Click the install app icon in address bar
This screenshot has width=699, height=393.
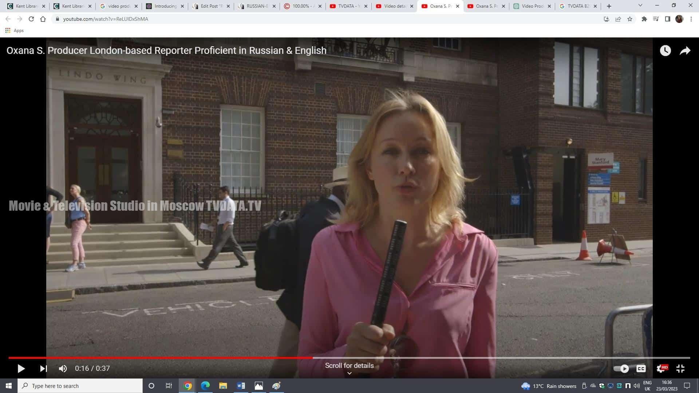tap(606, 19)
